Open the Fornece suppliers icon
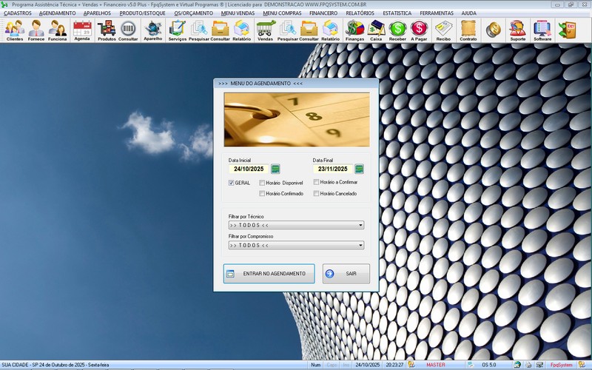 pyautogui.click(x=36, y=30)
